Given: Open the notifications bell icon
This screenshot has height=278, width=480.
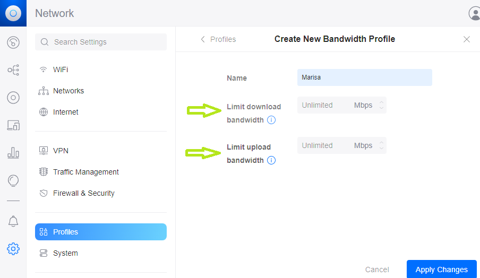Looking at the screenshot, I should coord(13,221).
